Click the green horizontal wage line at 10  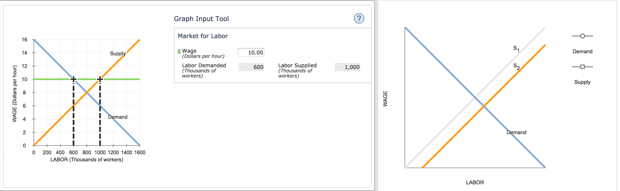127,79
